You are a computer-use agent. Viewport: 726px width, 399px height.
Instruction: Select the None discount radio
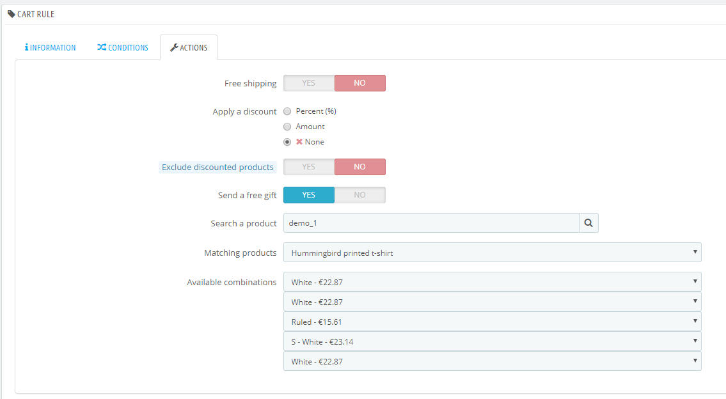coord(287,142)
